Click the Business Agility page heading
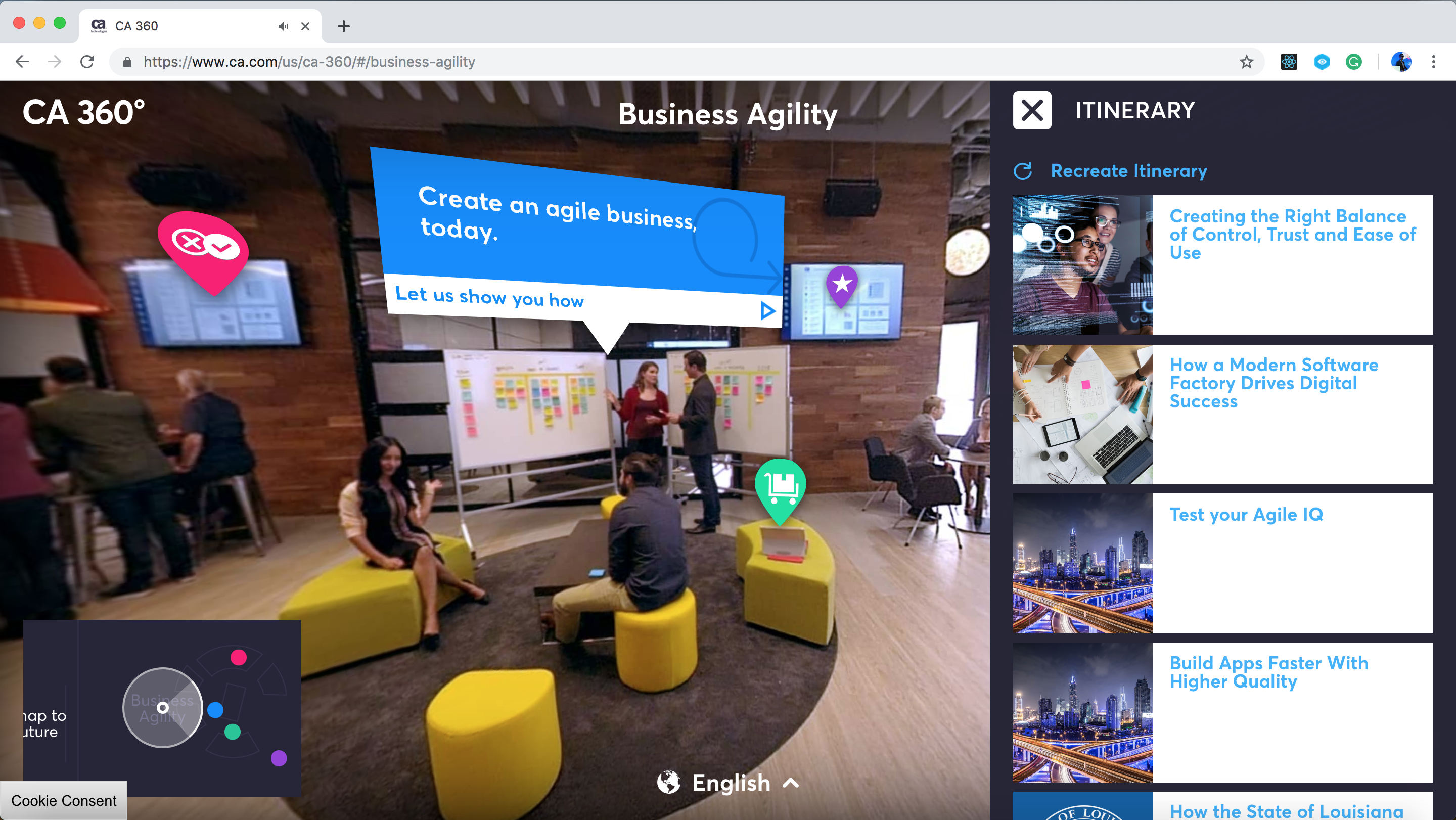This screenshot has width=1456, height=820. [728, 114]
